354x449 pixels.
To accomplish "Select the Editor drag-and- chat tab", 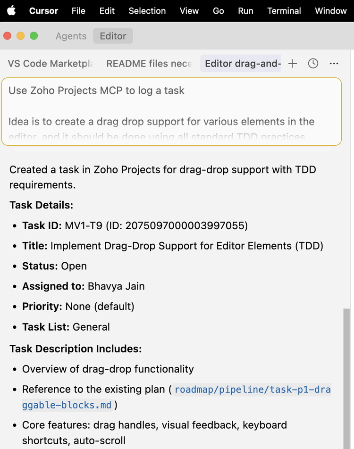I will pyautogui.click(x=241, y=64).
